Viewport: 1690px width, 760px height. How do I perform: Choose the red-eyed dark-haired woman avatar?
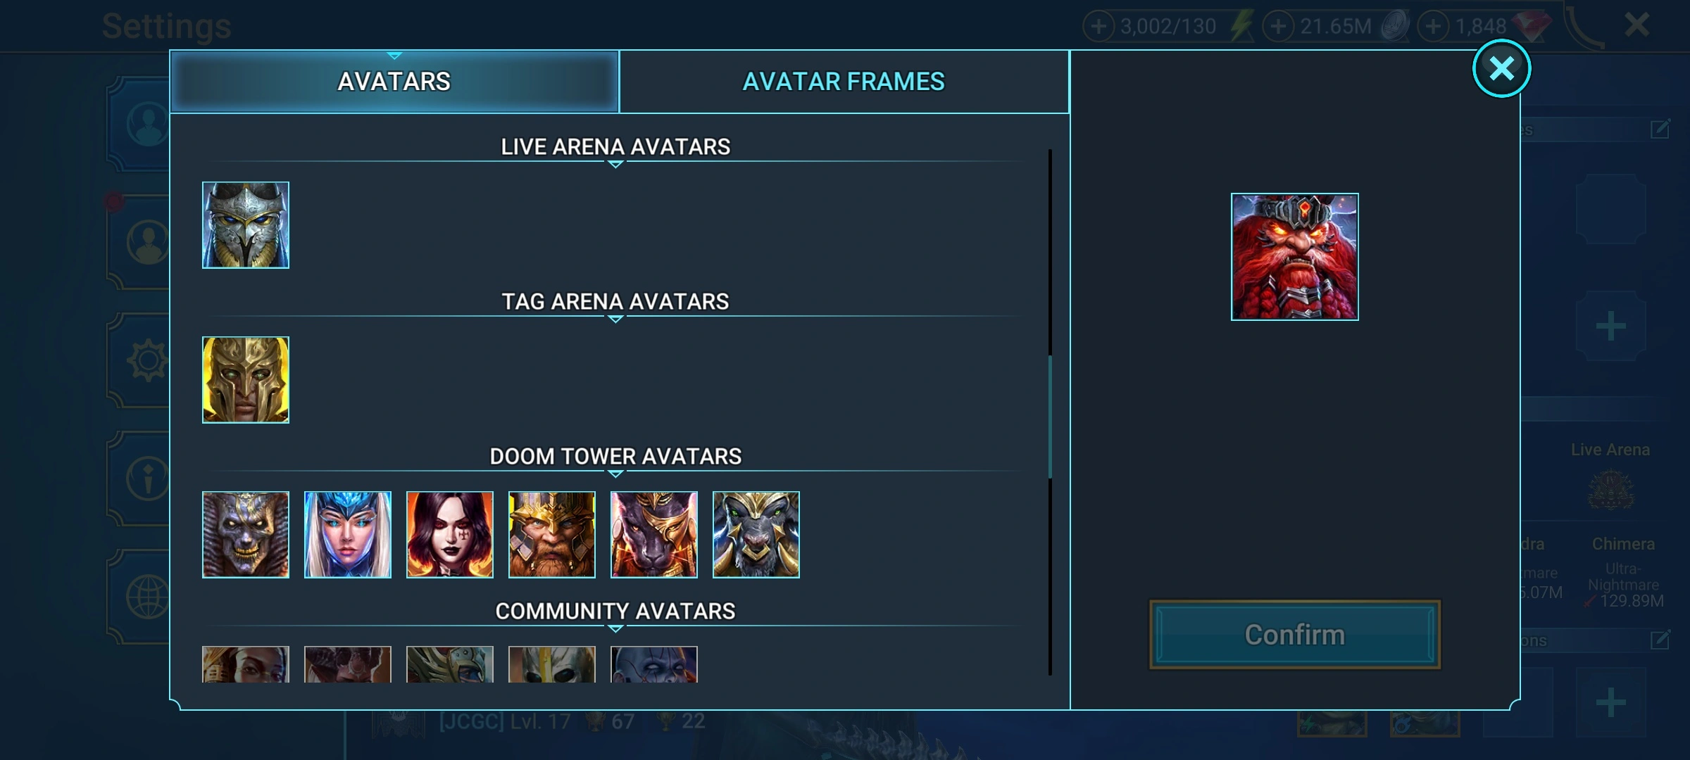point(449,535)
